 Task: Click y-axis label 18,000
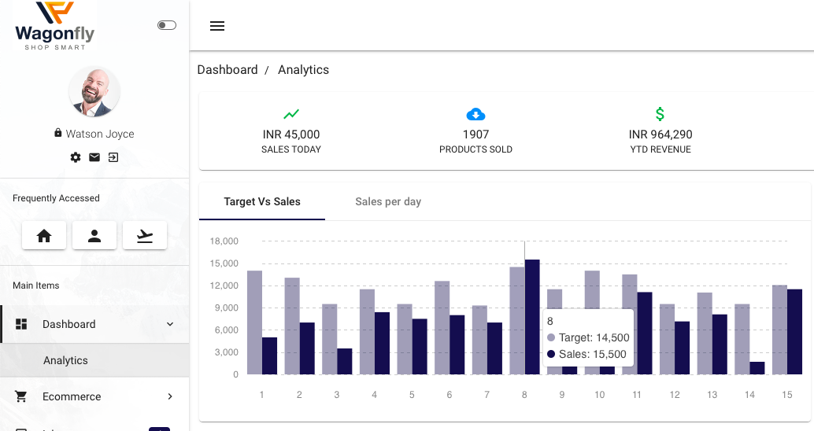click(224, 241)
